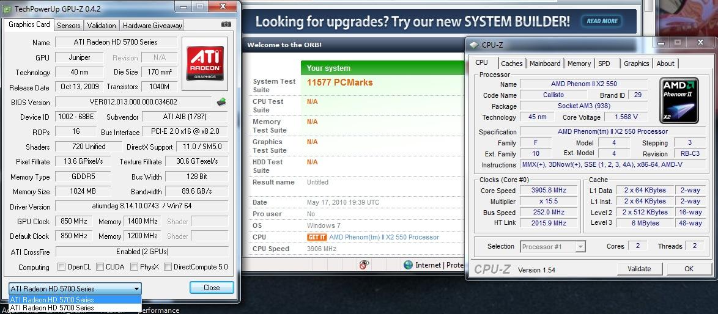
Task: Click the 11577 PCMarks score
Action: click(340, 82)
